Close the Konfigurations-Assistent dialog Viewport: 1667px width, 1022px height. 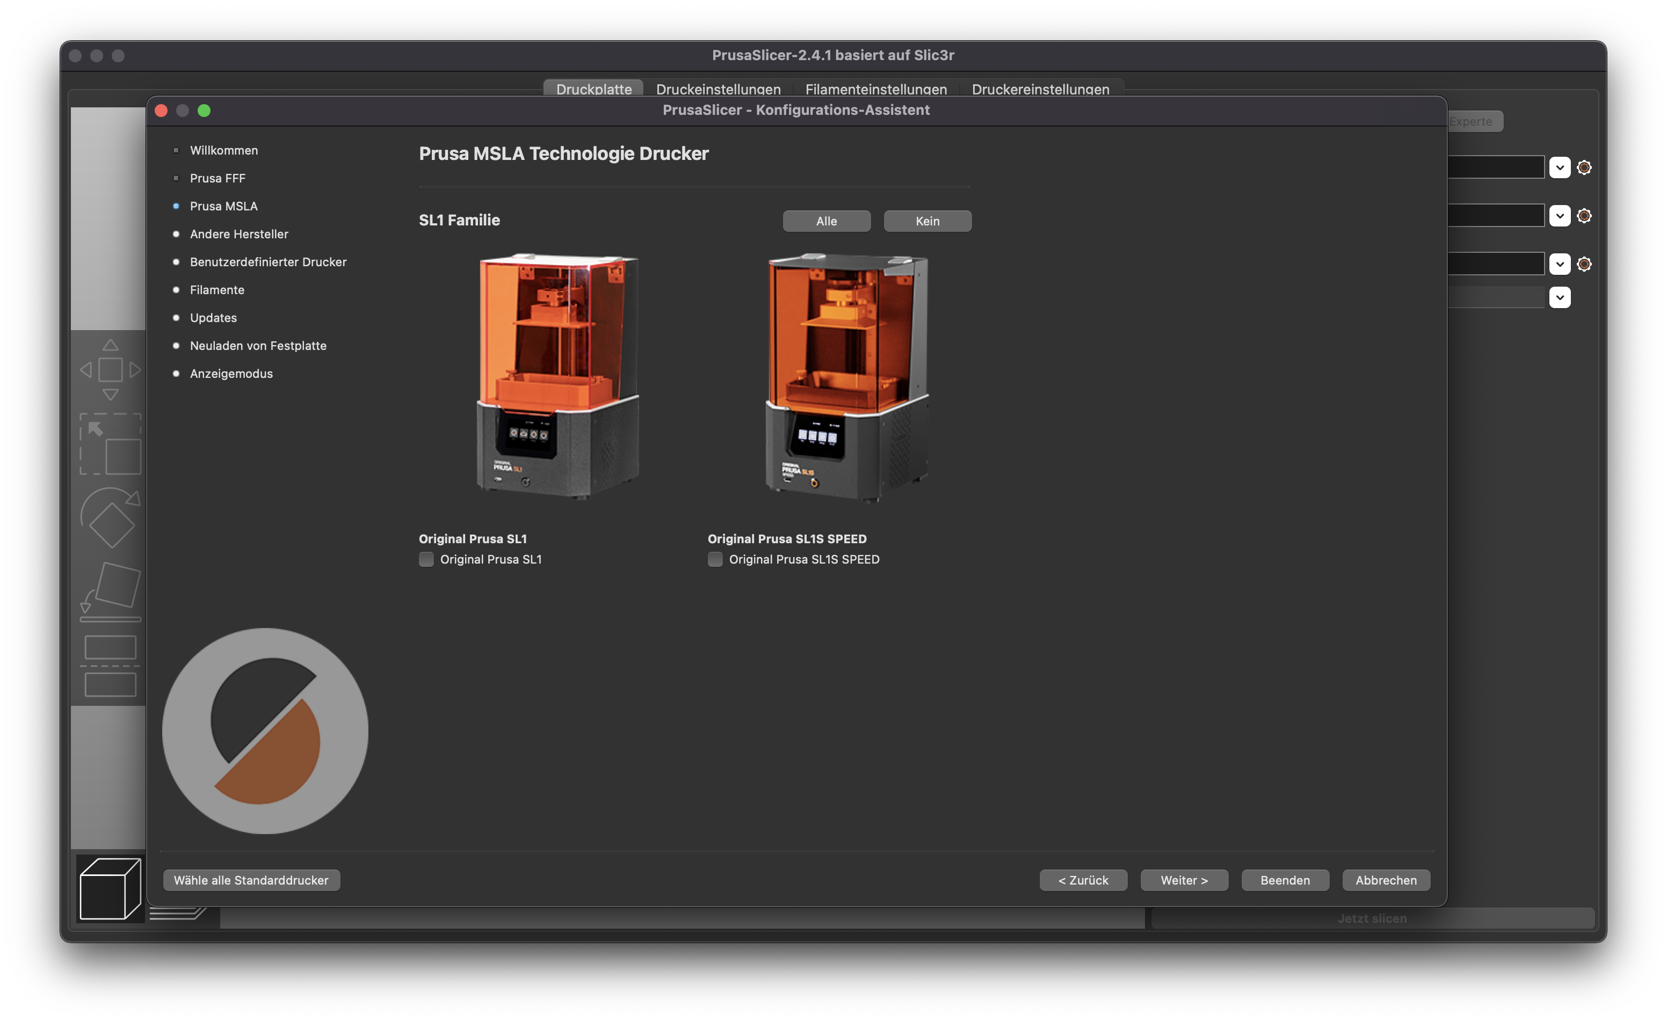click(161, 110)
